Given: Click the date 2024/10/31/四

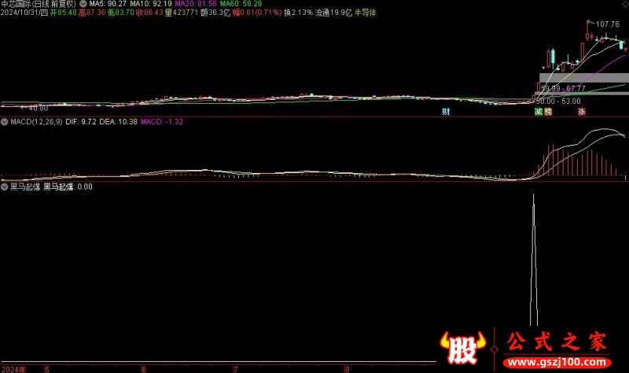Looking at the screenshot, I should click(x=24, y=13).
